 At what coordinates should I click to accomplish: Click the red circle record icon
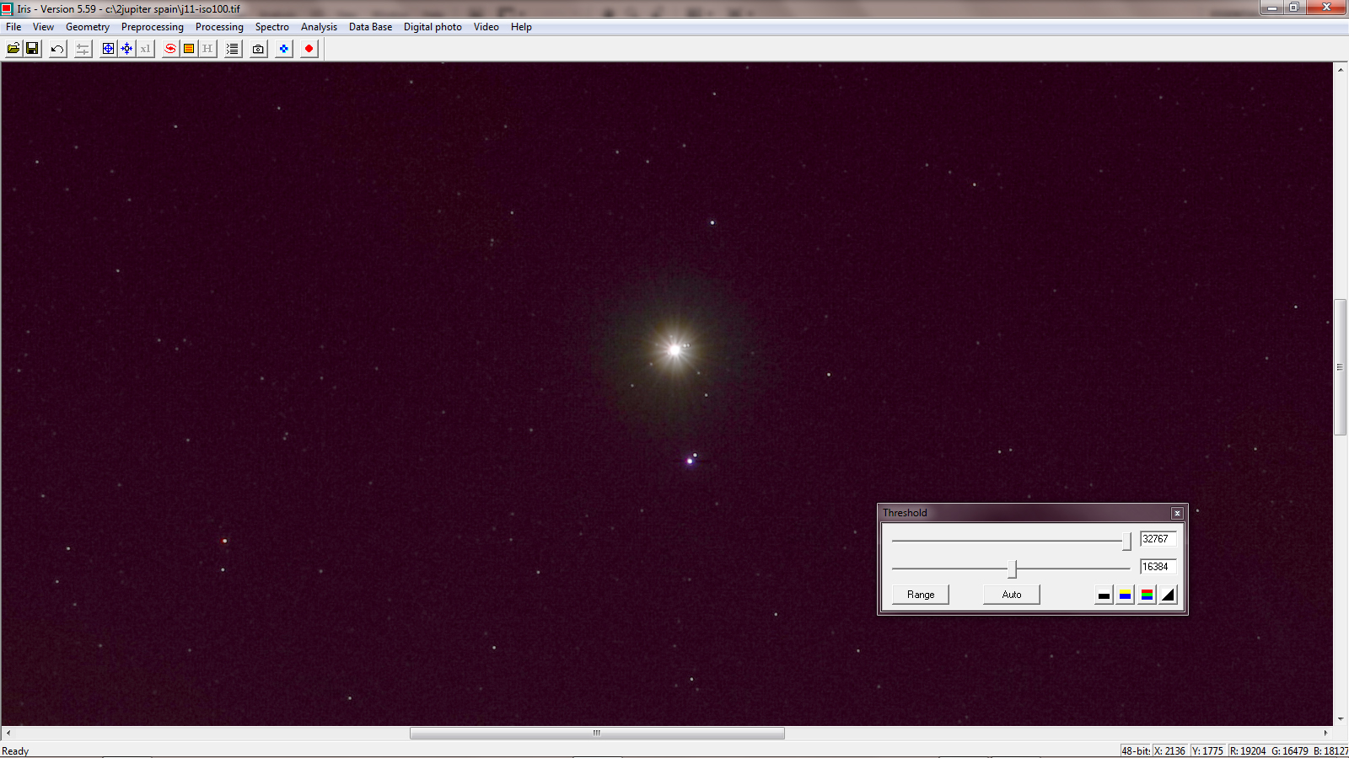click(309, 49)
